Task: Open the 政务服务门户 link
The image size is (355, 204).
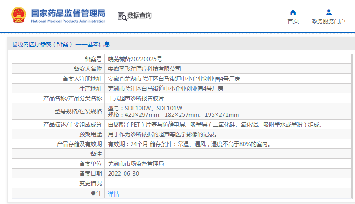Action: coord(328,21)
